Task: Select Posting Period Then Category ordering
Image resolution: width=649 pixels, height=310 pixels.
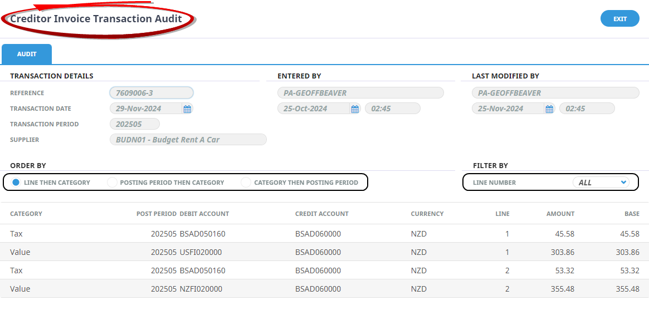Action: tap(112, 183)
